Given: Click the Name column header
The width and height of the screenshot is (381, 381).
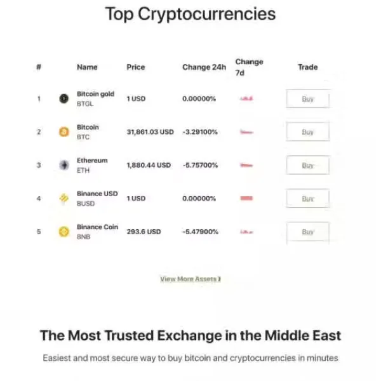Looking at the screenshot, I should pyautogui.click(x=87, y=67).
